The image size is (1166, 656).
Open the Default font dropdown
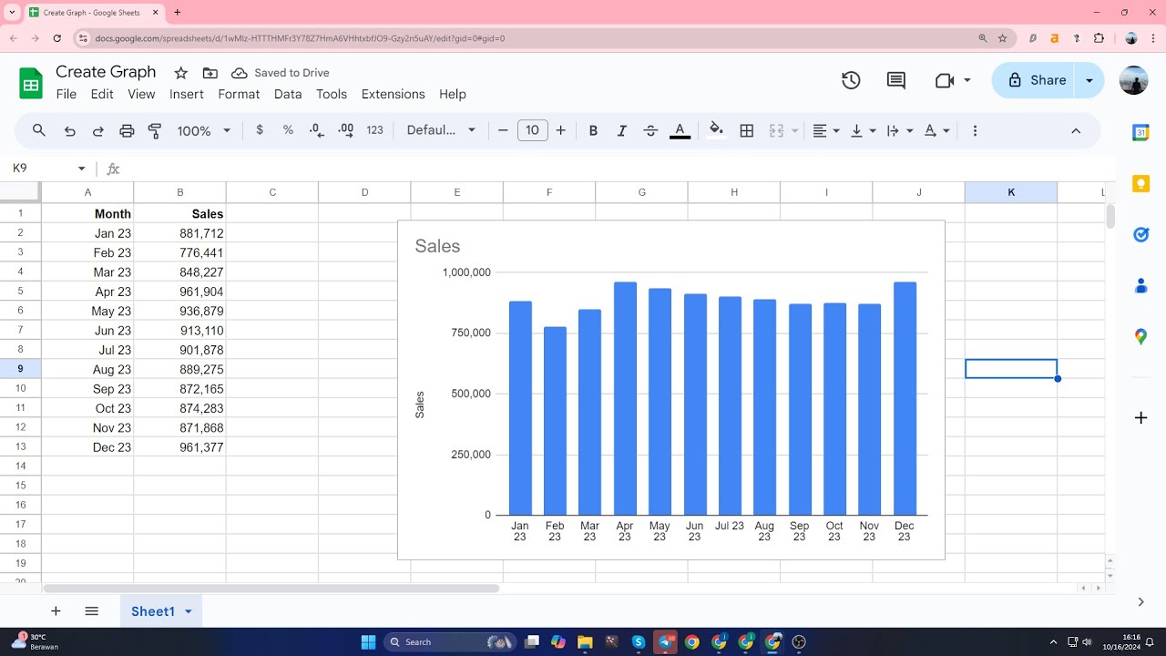point(442,130)
